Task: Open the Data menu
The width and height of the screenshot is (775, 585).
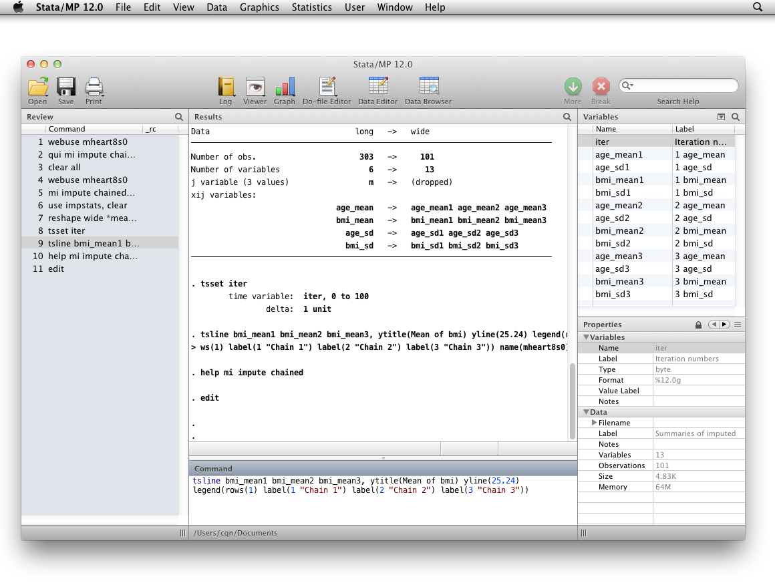Action: [x=216, y=7]
